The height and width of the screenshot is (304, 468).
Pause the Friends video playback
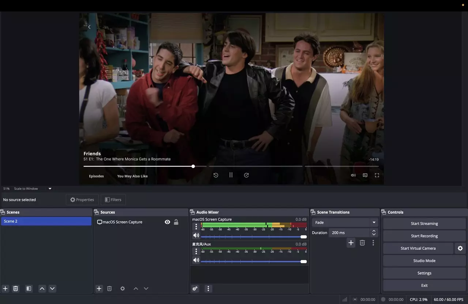point(231,175)
